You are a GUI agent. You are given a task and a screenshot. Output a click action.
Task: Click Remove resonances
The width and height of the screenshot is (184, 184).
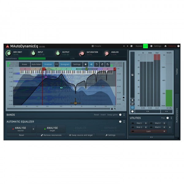click(51, 135)
